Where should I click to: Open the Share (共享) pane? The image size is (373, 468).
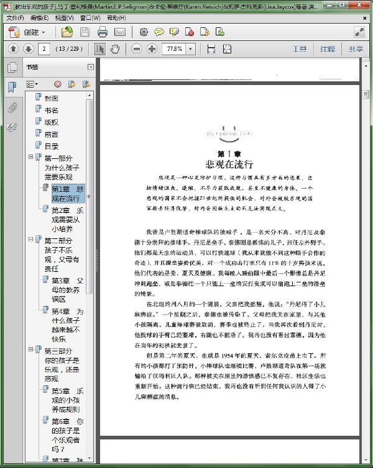(356, 49)
